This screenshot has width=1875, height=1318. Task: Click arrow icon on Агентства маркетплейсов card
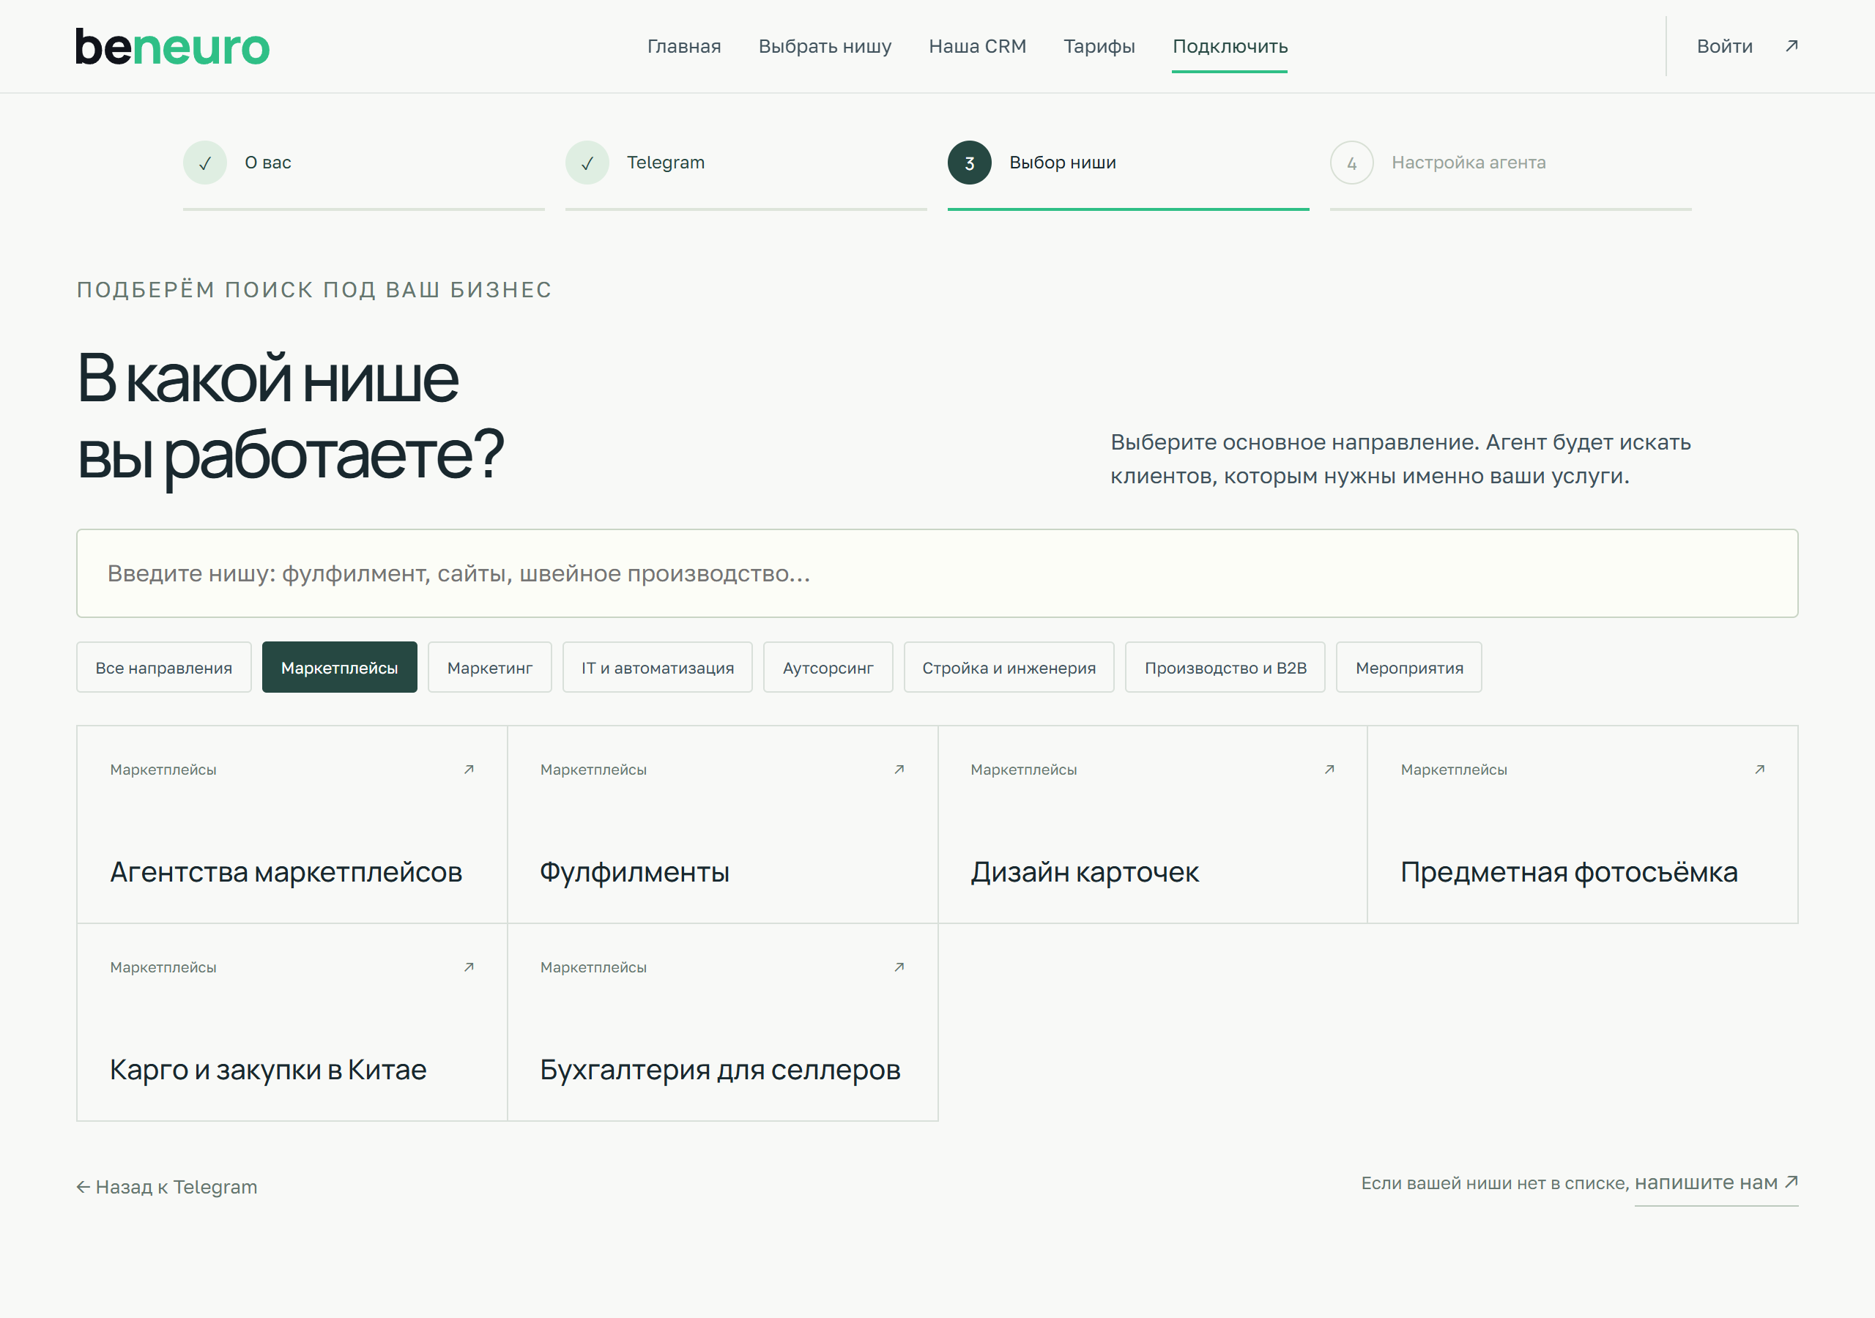point(469,770)
